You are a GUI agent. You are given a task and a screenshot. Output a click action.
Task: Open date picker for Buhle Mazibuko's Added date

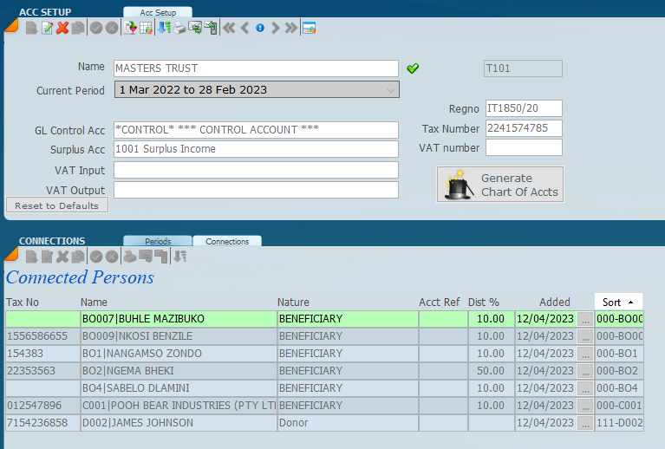click(x=585, y=319)
